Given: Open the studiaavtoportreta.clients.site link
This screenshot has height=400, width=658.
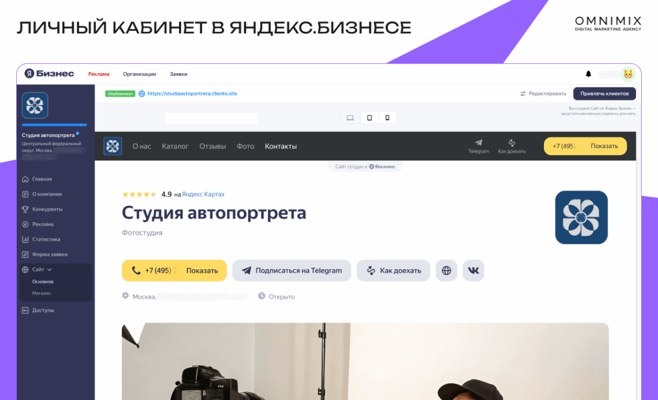Looking at the screenshot, I should pyautogui.click(x=192, y=93).
